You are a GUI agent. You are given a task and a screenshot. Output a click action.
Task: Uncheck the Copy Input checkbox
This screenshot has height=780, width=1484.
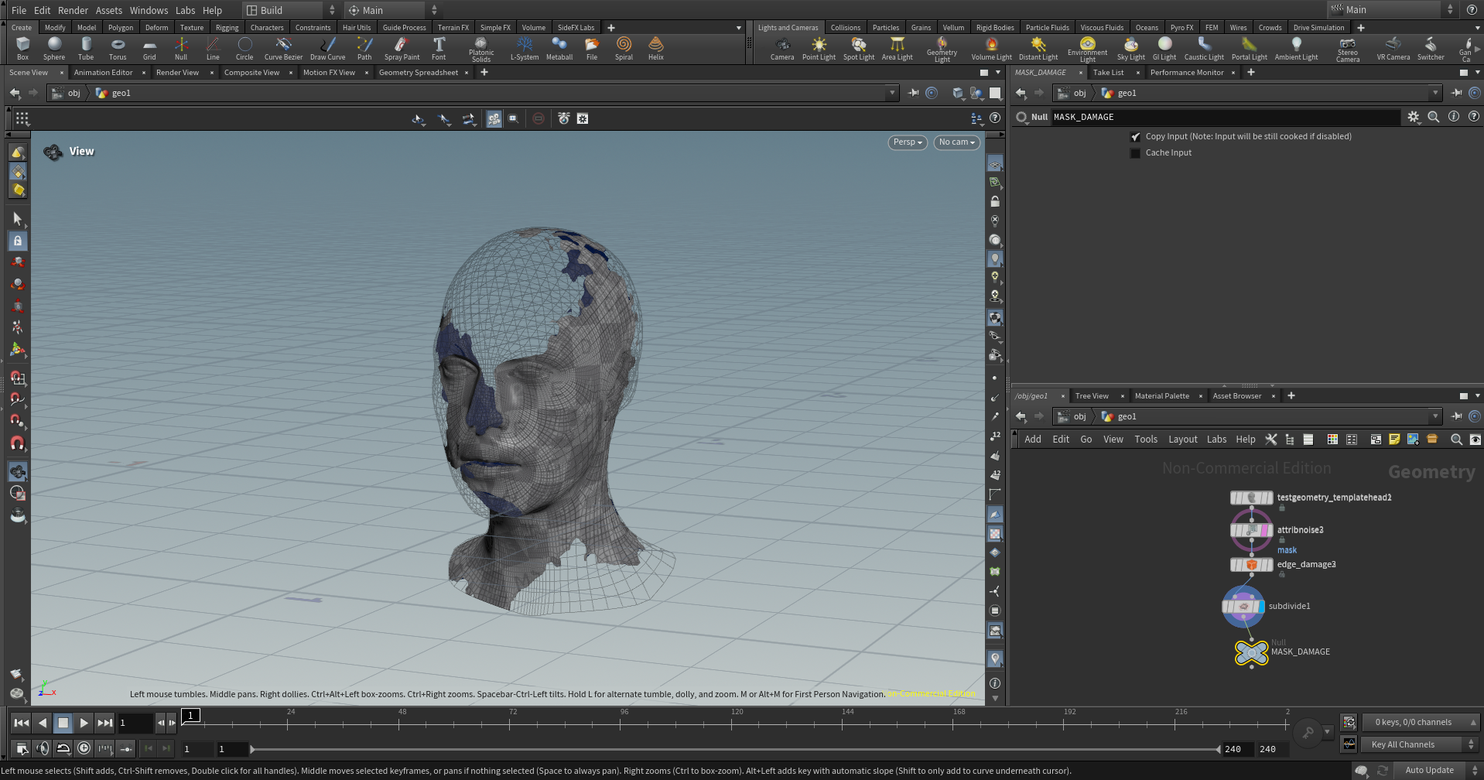[1135, 137]
